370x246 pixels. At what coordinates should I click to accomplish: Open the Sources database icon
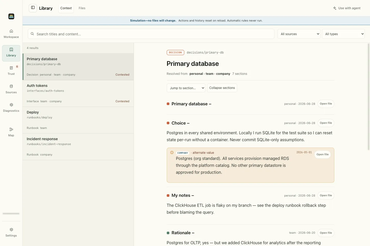[11, 86]
